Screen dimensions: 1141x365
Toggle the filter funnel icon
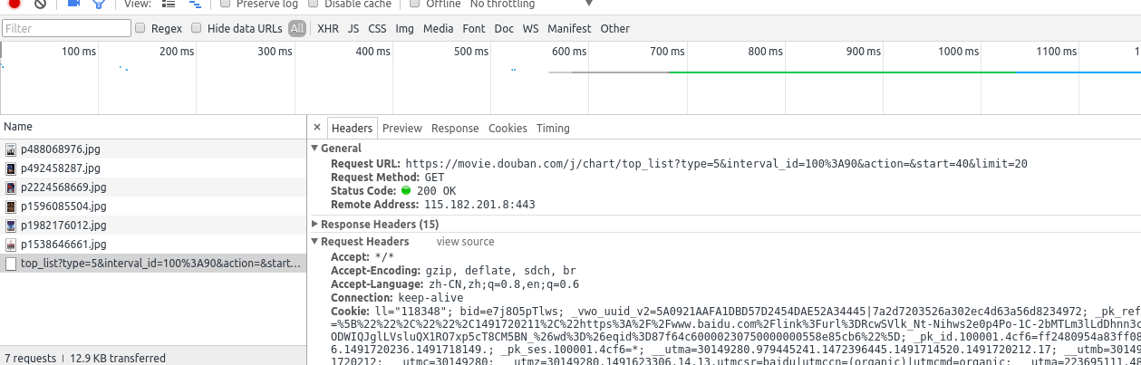99,4
